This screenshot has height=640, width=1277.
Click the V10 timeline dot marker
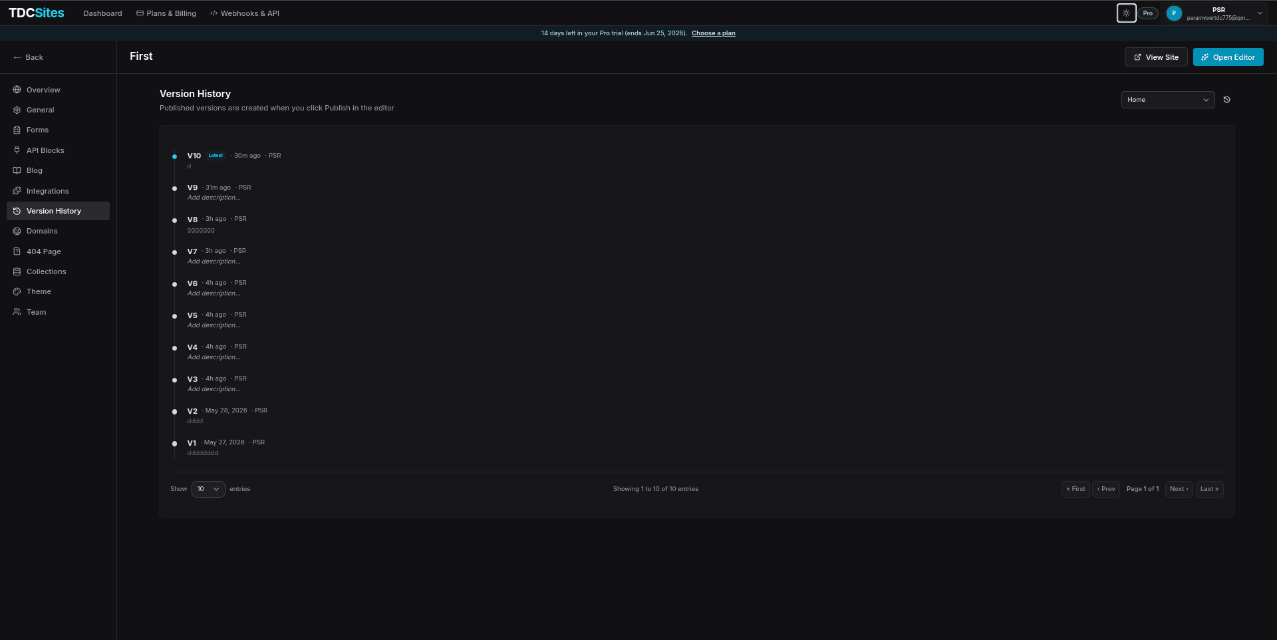point(174,156)
